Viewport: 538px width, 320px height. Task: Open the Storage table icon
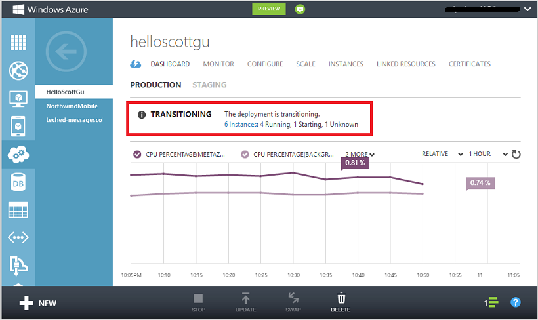18,210
